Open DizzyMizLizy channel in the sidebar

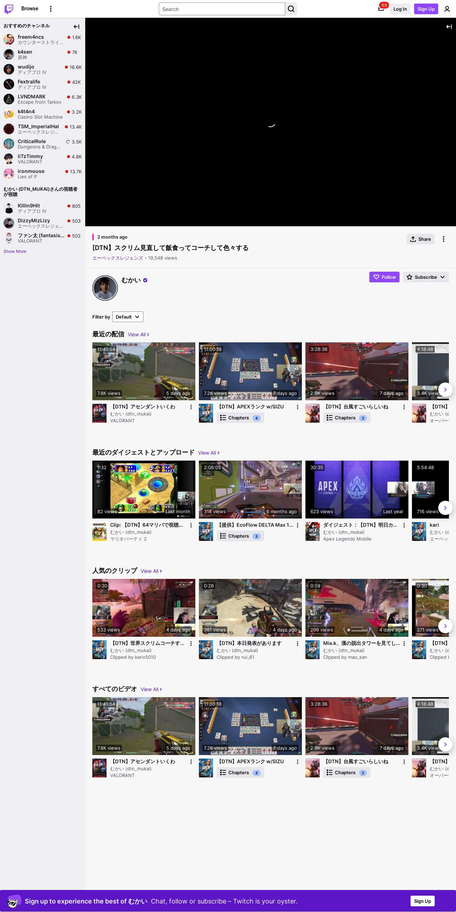pyautogui.click(x=42, y=223)
